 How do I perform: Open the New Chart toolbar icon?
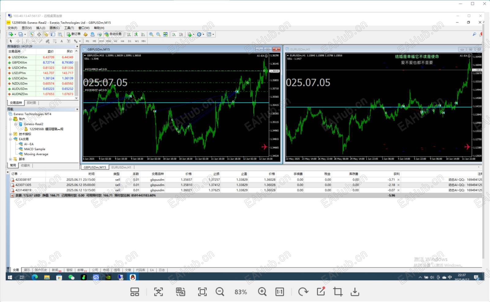click(x=11, y=34)
